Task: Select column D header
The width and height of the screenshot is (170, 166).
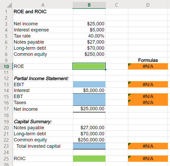Action: [148, 5]
